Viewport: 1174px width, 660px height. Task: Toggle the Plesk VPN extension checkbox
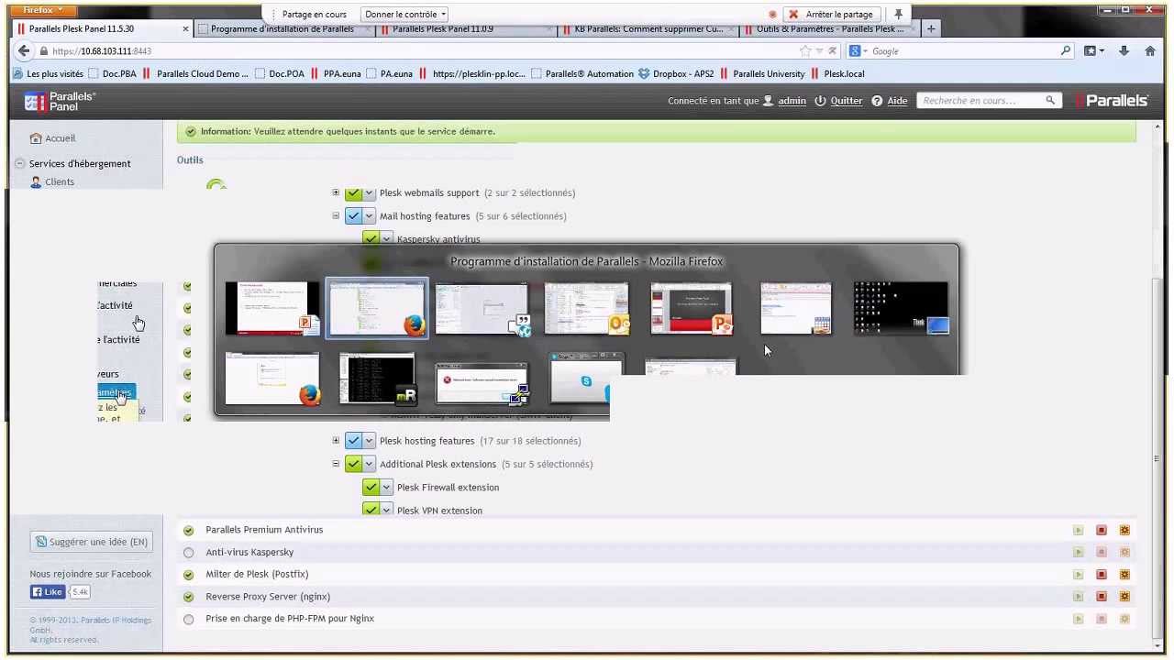point(371,511)
